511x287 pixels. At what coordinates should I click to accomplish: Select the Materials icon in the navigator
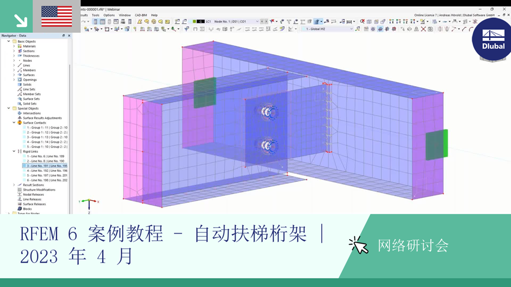[x=20, y=46]
